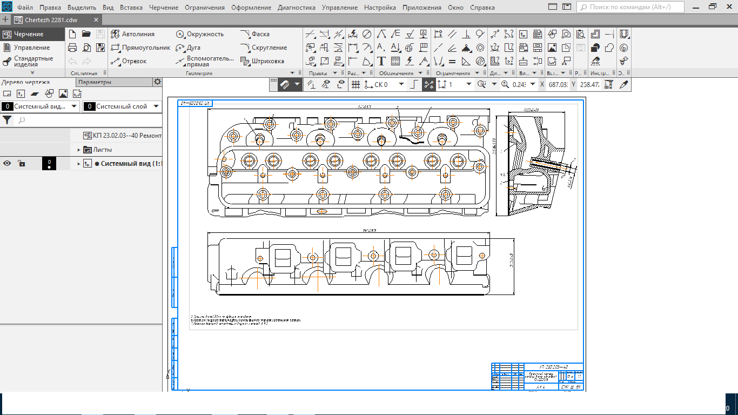This screenshot has width=738, height=415.
Task: Add a new document tab with plus
Action: 5,19
